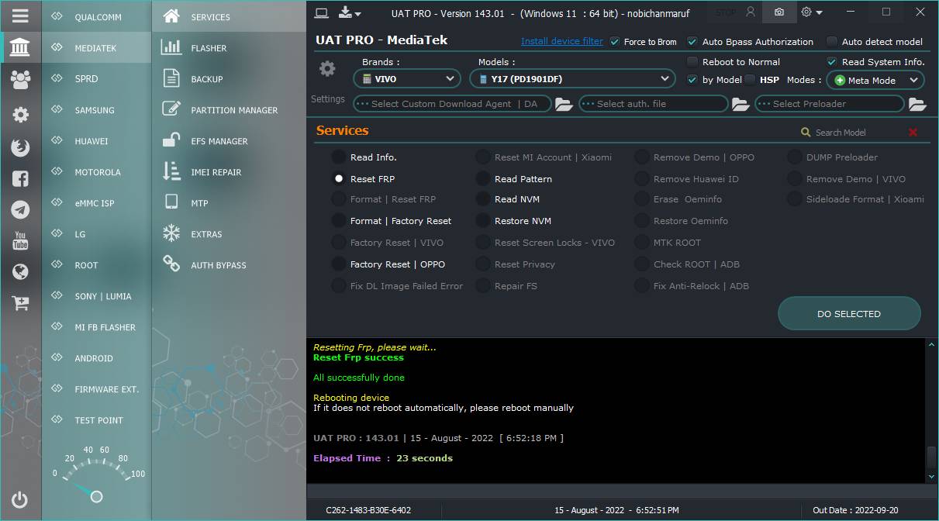The width and height of the screenshot is (939, 521).
Task: Expand the Meta Mode dropdown
Action: pyautogui.click(x=875, y=80)
